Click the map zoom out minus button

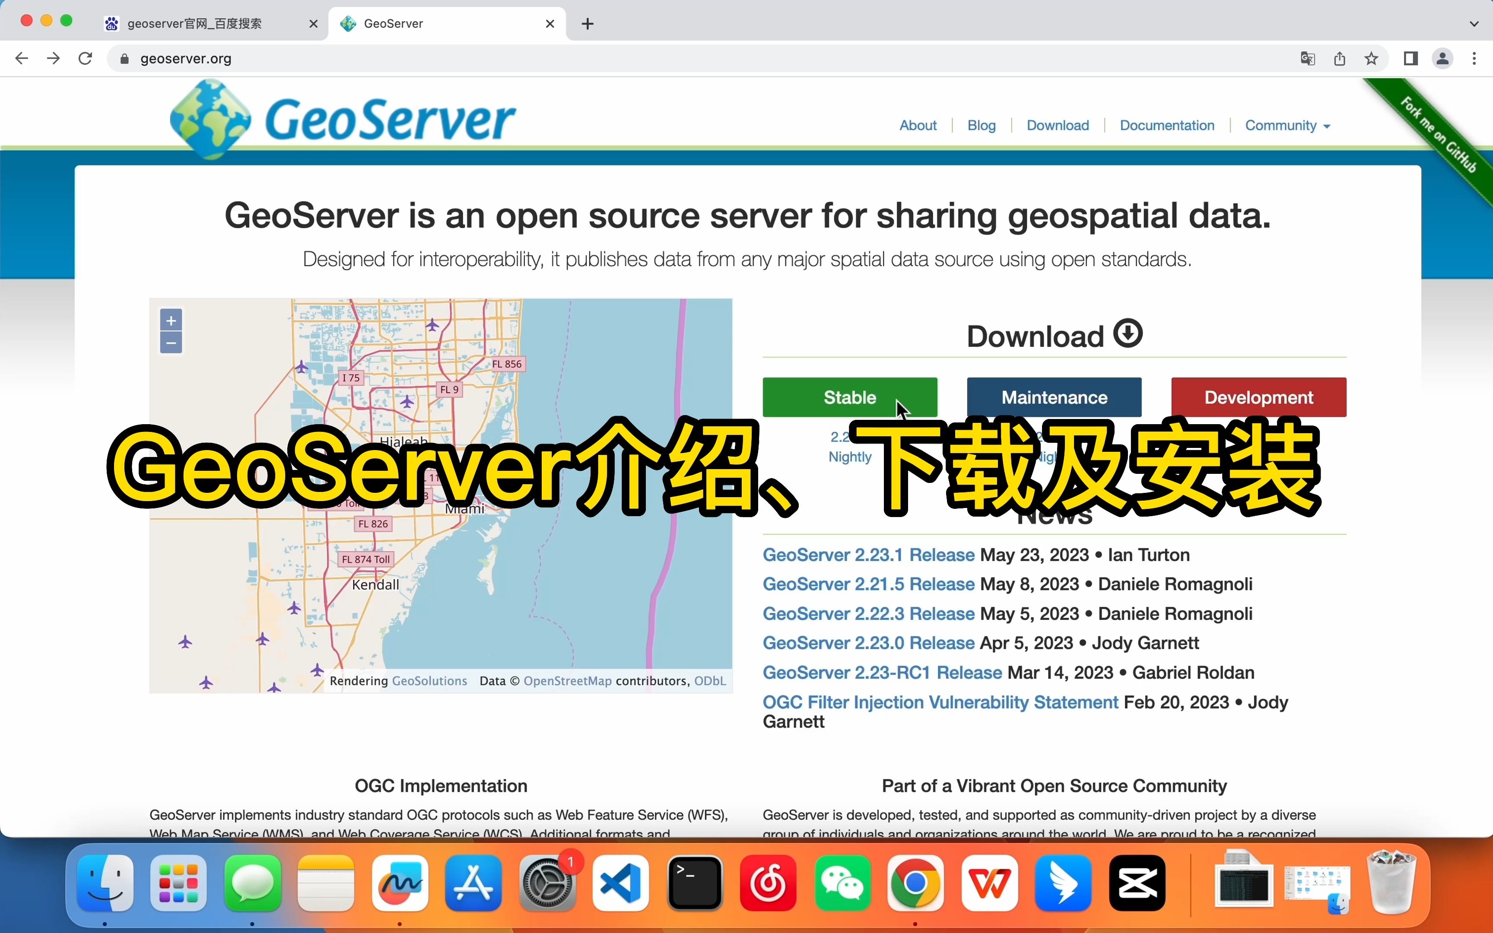[171, 343]
